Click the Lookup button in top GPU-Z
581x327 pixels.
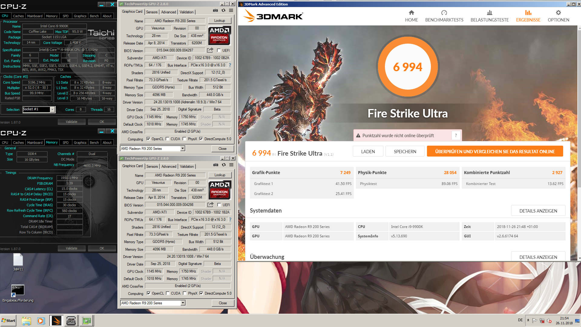[219, 21]
